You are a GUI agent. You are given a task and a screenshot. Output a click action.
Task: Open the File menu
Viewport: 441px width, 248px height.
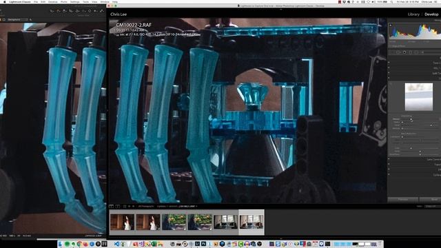click(36, 2)
